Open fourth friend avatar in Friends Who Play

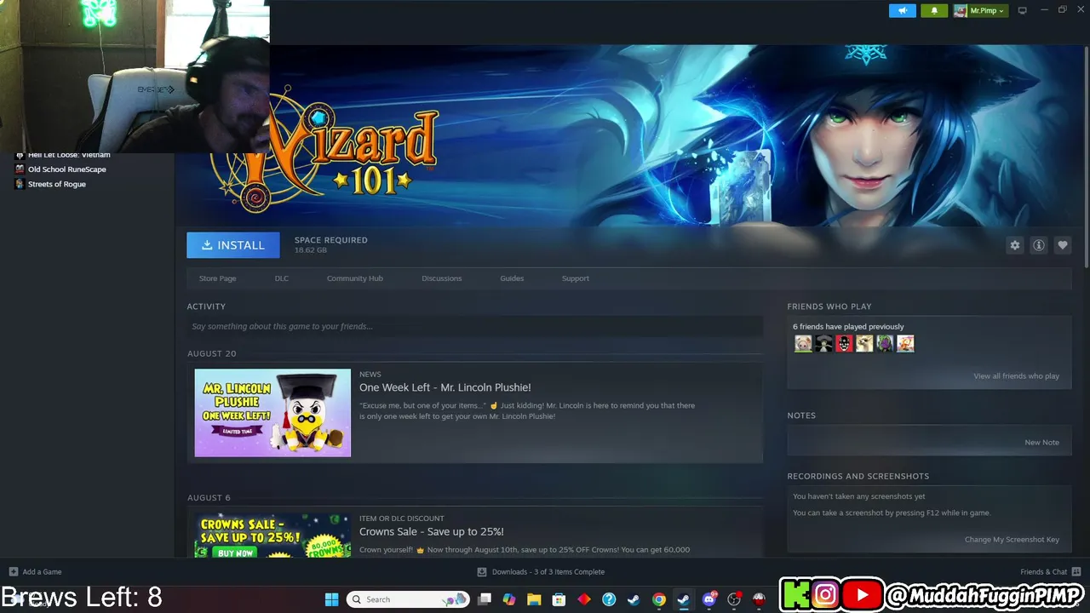pyautogui.click(x=864, y=343)
